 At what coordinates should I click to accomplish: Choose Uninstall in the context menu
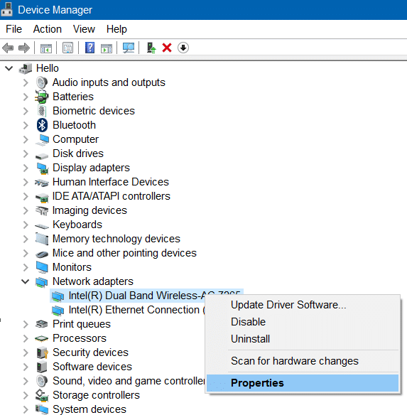click(x=303, y=339)
